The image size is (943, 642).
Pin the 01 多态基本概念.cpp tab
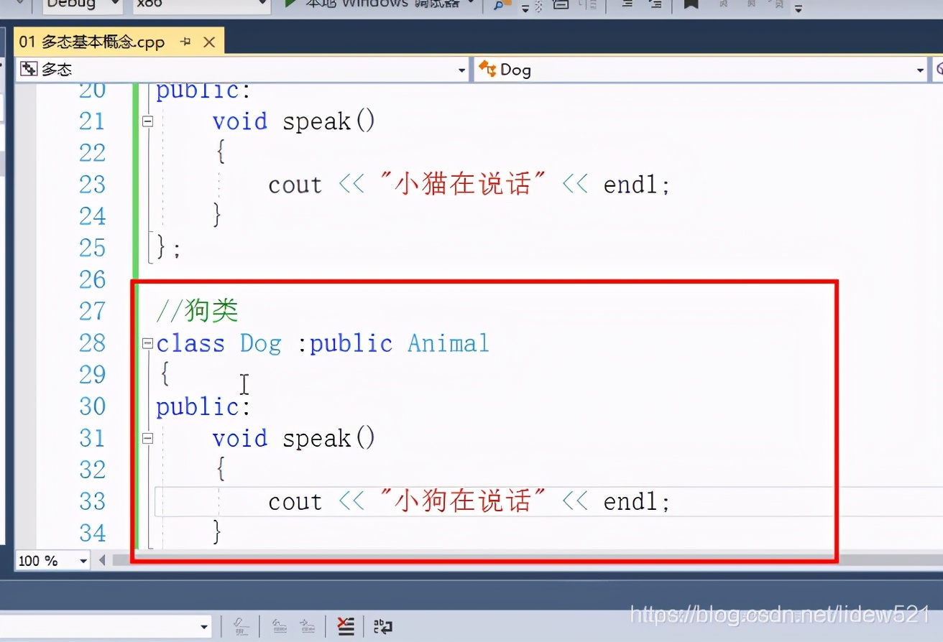(185, 42)
